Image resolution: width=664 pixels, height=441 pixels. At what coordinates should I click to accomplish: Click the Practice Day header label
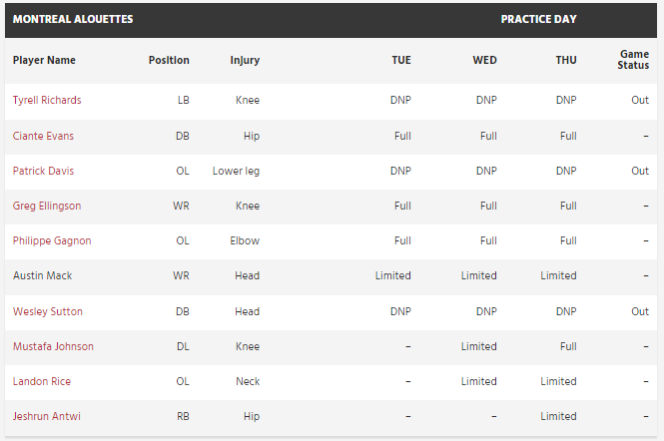coord(538,19)
